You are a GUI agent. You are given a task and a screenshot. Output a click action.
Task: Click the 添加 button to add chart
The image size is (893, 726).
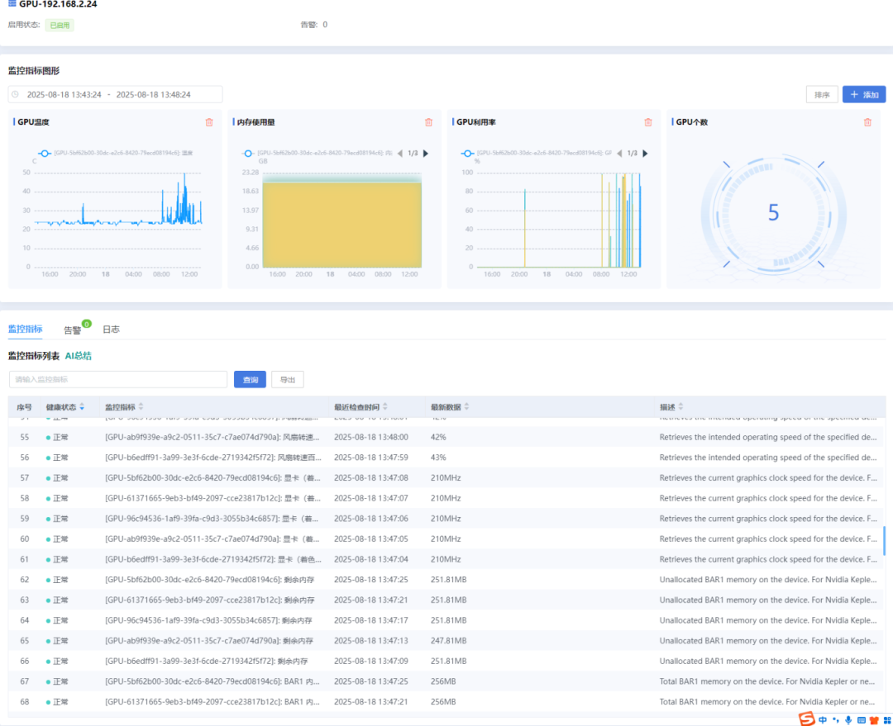pos(863,95)
